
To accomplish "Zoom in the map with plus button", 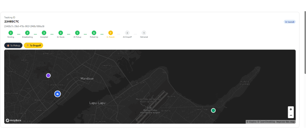I will click(291, 109).
